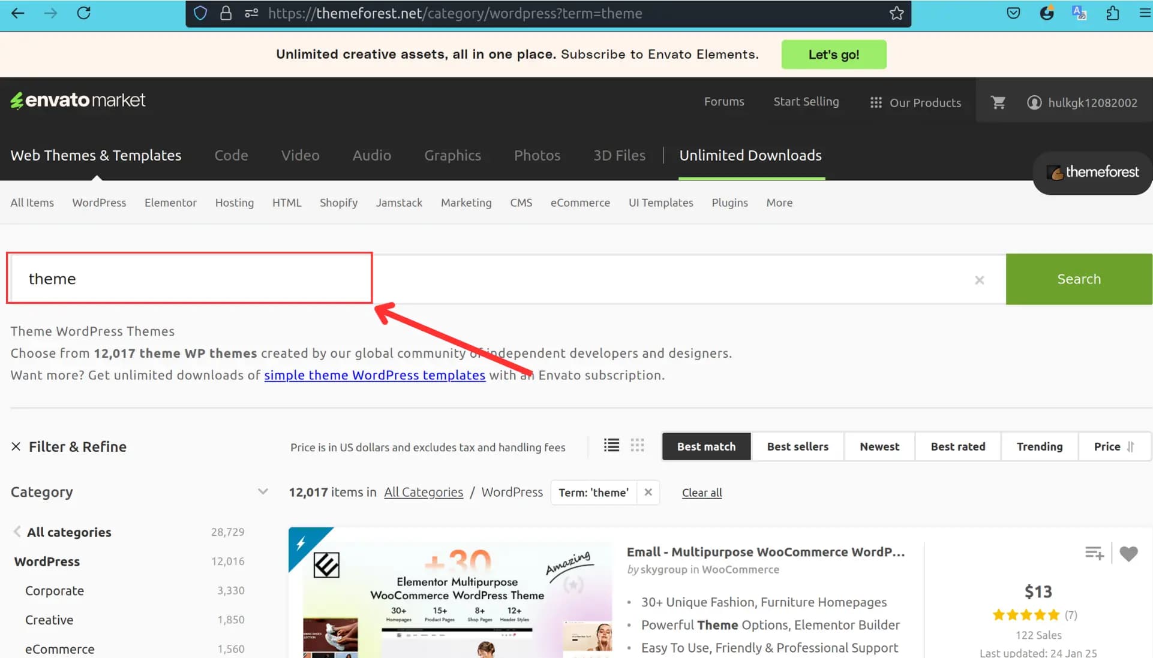Open the Plugins category link

[729, 203]
